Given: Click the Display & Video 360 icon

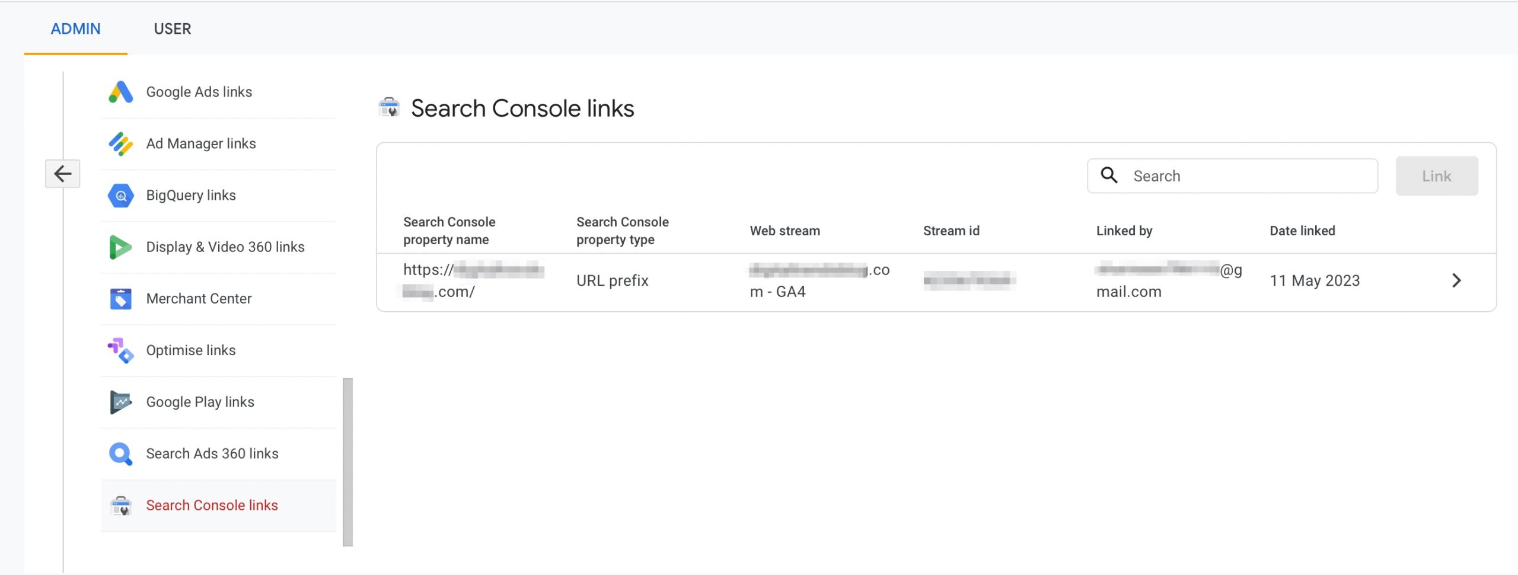Looking at the screenshot, I should pos(121,247).
